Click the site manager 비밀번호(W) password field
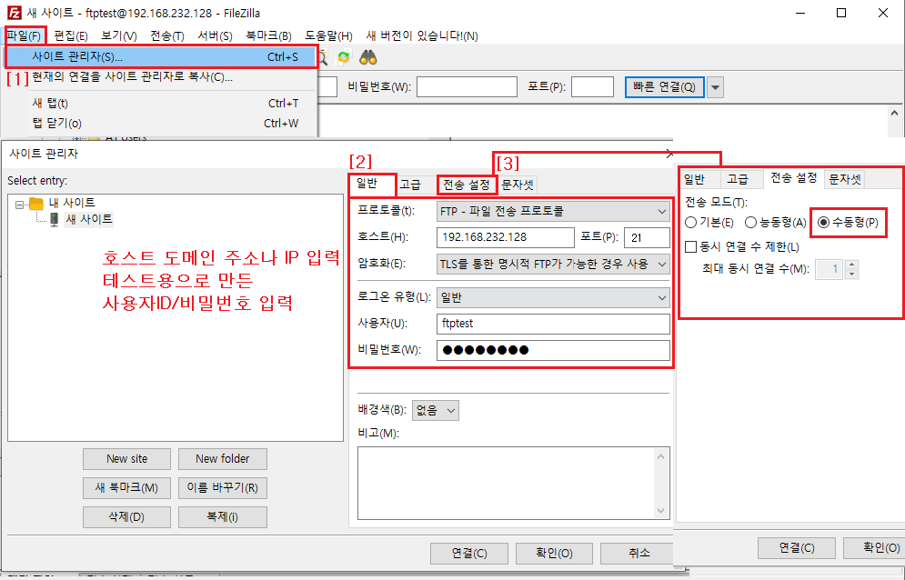This screenshot has height=580, width=905. [553, 350]
